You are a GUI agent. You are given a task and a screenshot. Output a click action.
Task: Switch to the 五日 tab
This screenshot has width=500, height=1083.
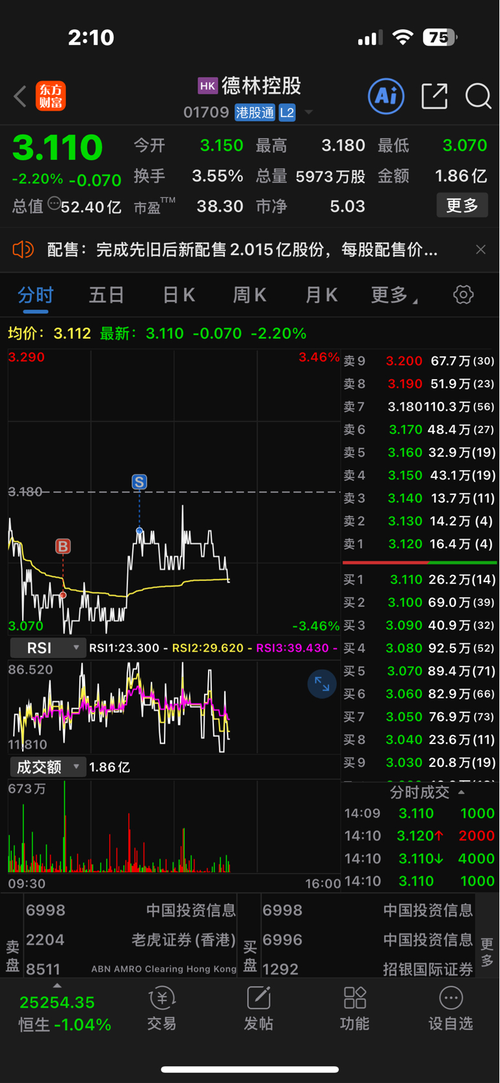click(x=107, y=295)
